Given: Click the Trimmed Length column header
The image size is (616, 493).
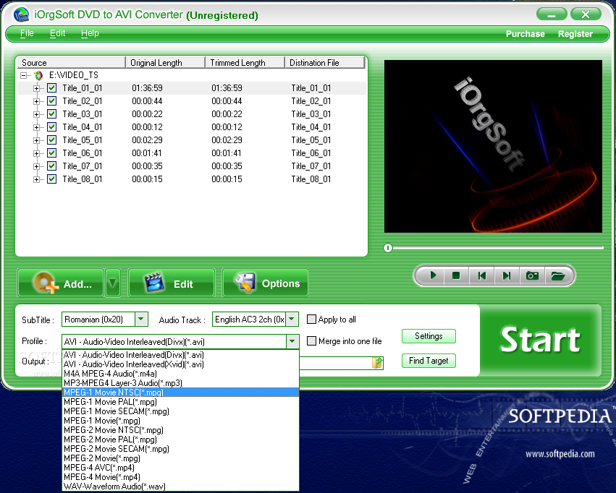Looking at the screenshot, I should tap(245, 63).
